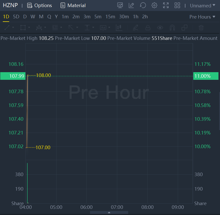Toggle the drawing visibility eye icon
220x215 pixels.
[160, 27]
